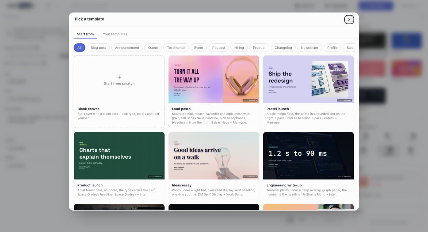Filter templates by Announcement
Viewport: 428px width, 232px height.
pos(127,48)
